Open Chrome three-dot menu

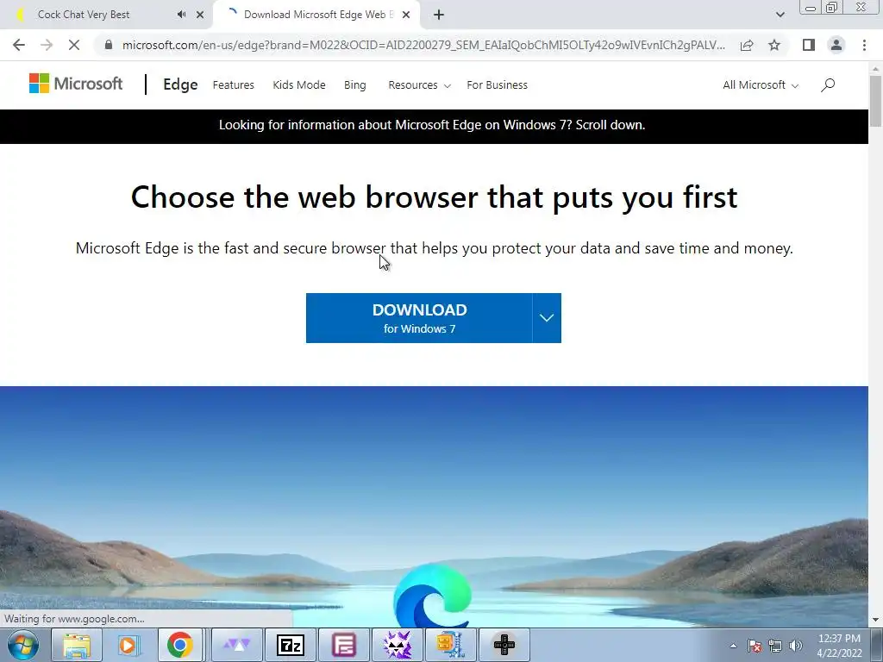pyautogui.click(x=864, y=45)
